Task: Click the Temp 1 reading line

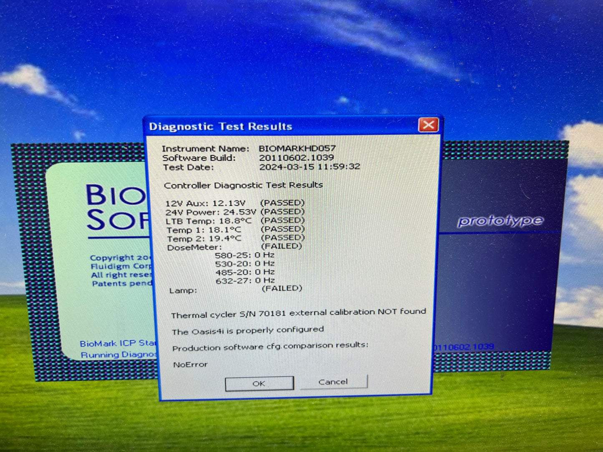Action: (204, 230)
